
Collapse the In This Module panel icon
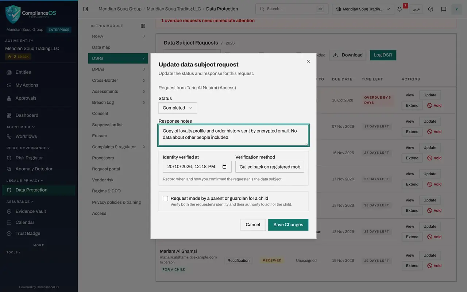click(143, 26)
